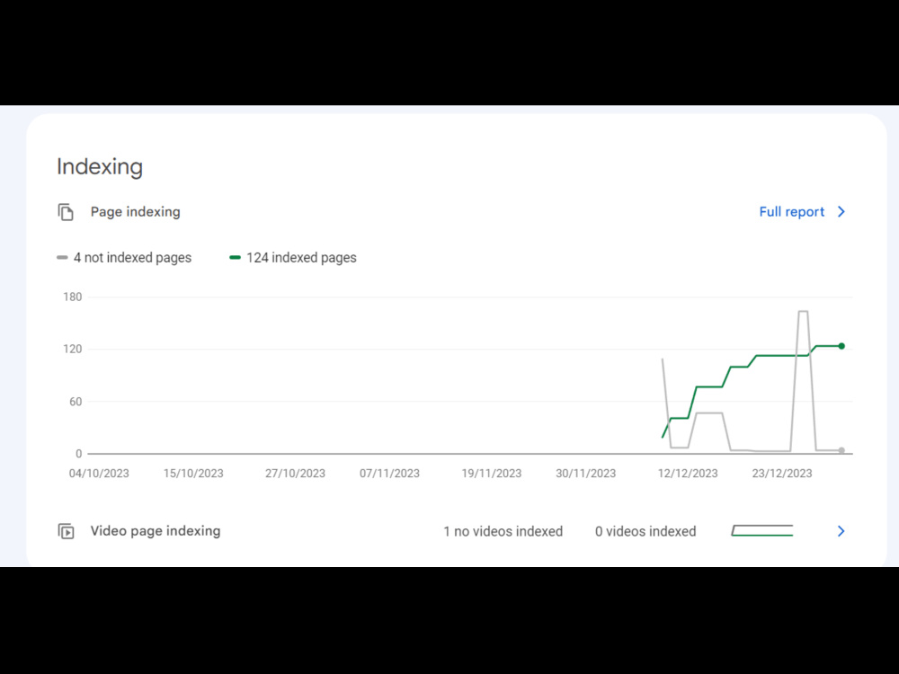Screen dimensions: 899x674
Task: Click the Page indexing document icon
Action: pyautogui.click(x=66, y=212)
